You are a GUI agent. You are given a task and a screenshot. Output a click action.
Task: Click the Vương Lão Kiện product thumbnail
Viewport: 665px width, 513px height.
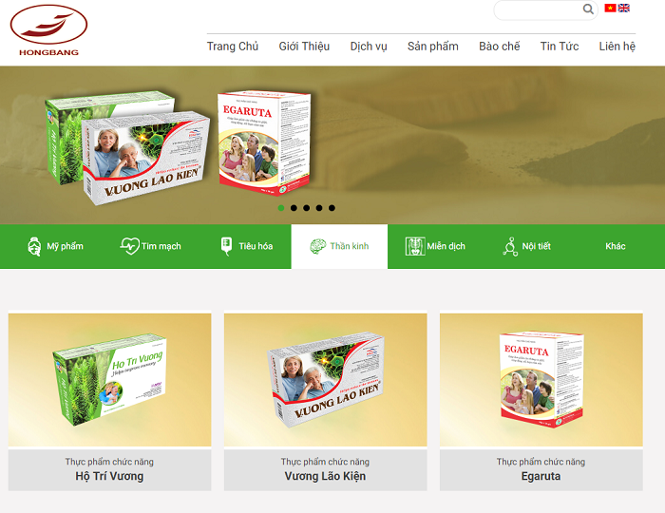(x=325, y=380)
